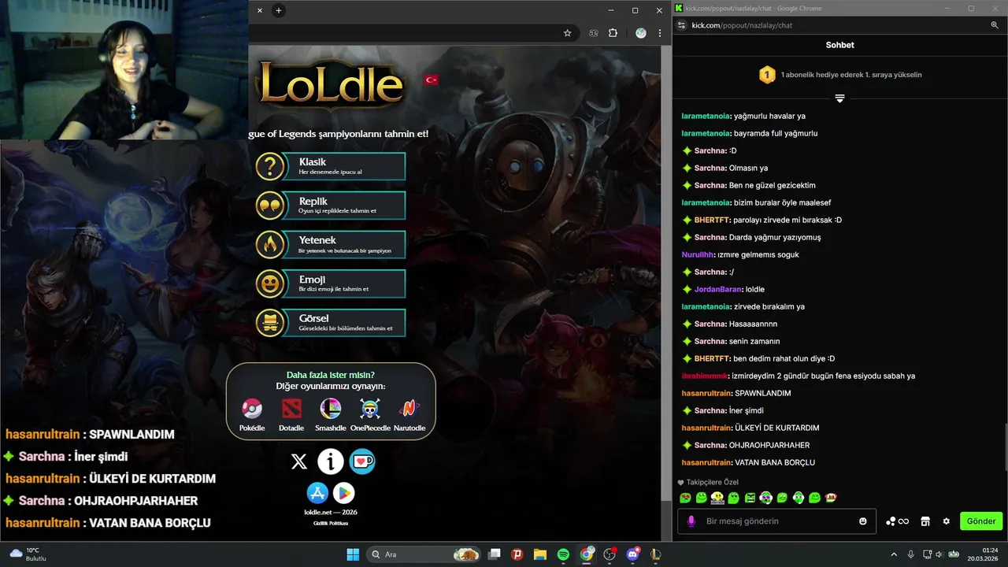The image size is (1008, 567).
Task: Open Chrome three-dot menu
Action: (660, 33)
